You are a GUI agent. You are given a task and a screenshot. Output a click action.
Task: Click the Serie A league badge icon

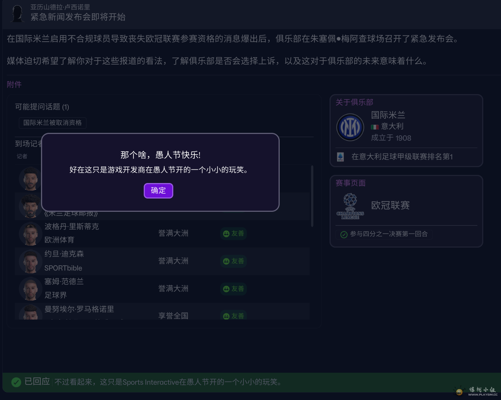340,157
